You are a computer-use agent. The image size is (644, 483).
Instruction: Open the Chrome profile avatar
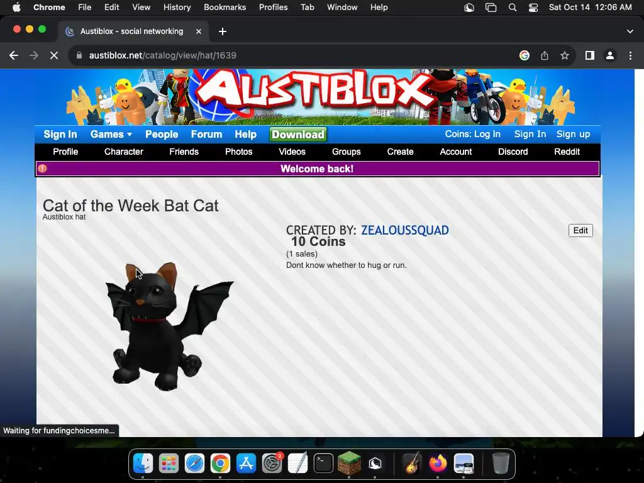click(610, 55)
